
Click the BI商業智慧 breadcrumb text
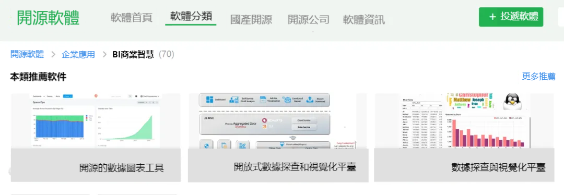[133, 54]
